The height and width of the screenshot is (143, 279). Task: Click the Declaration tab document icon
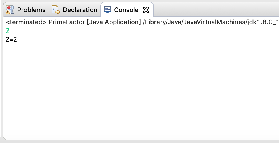click(x=56, y=10)
